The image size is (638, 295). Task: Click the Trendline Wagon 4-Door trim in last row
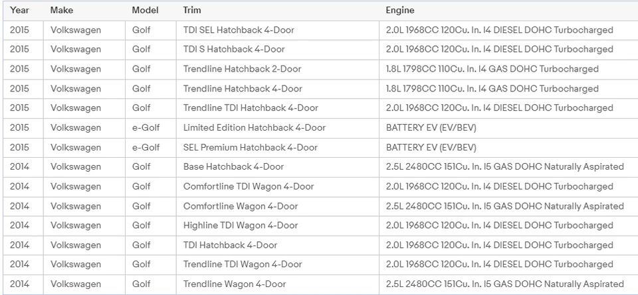(235, 284)
